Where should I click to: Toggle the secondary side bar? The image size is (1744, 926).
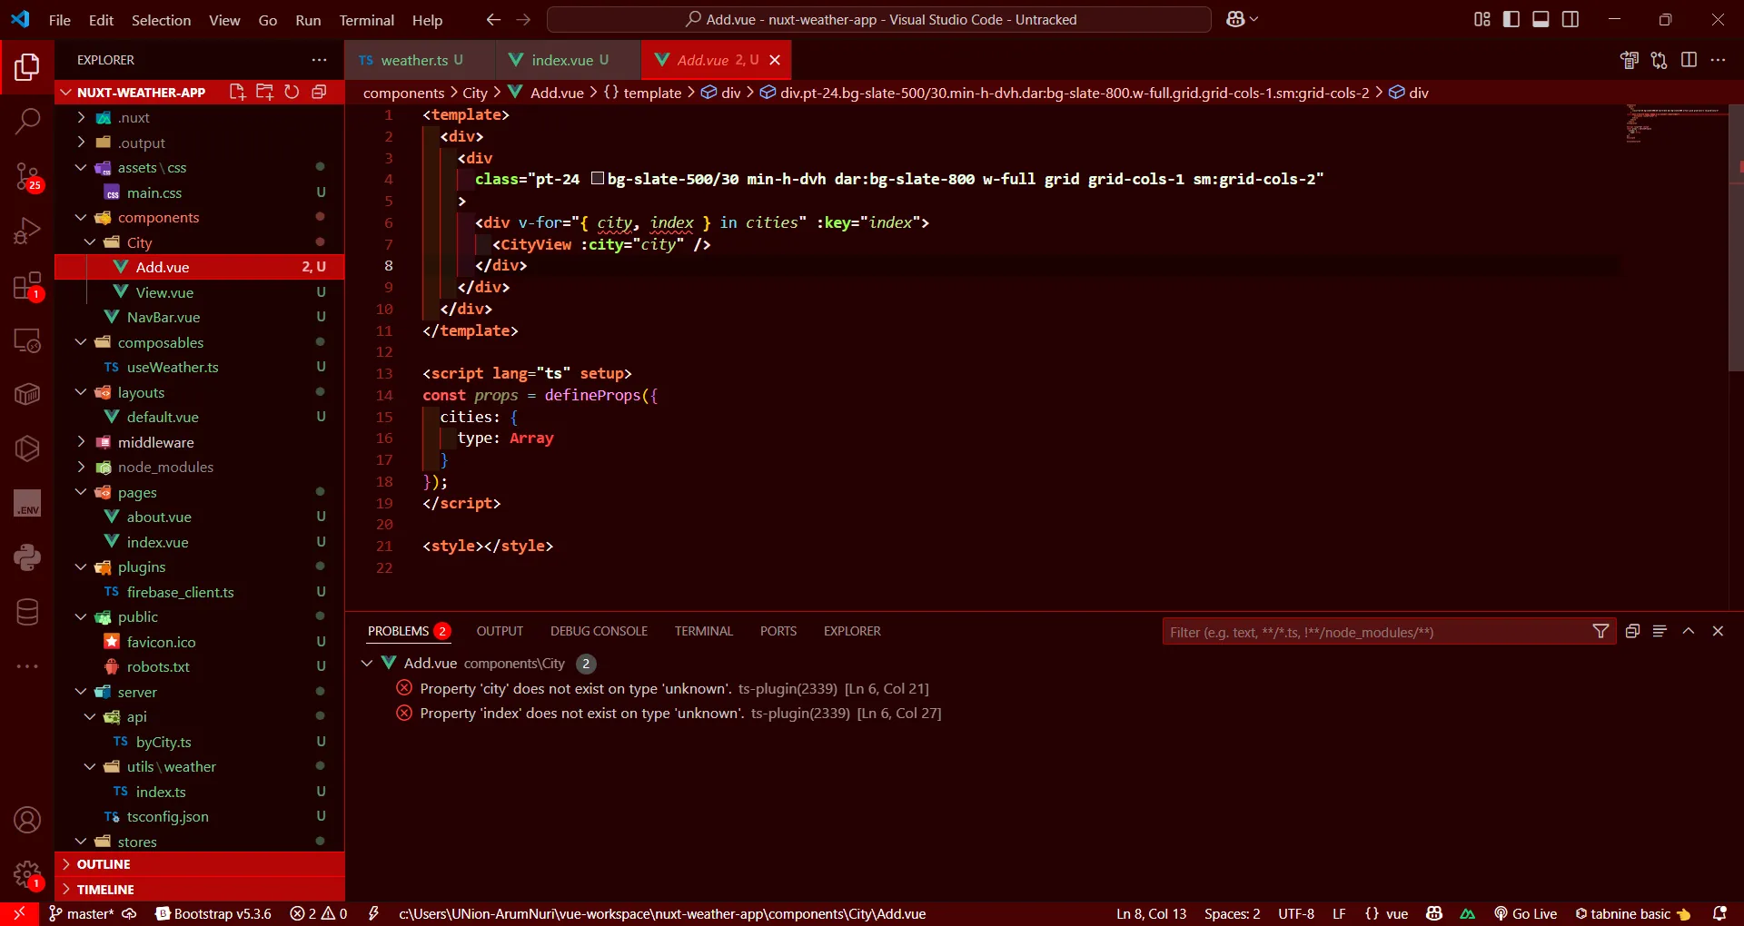(1571, 19)
